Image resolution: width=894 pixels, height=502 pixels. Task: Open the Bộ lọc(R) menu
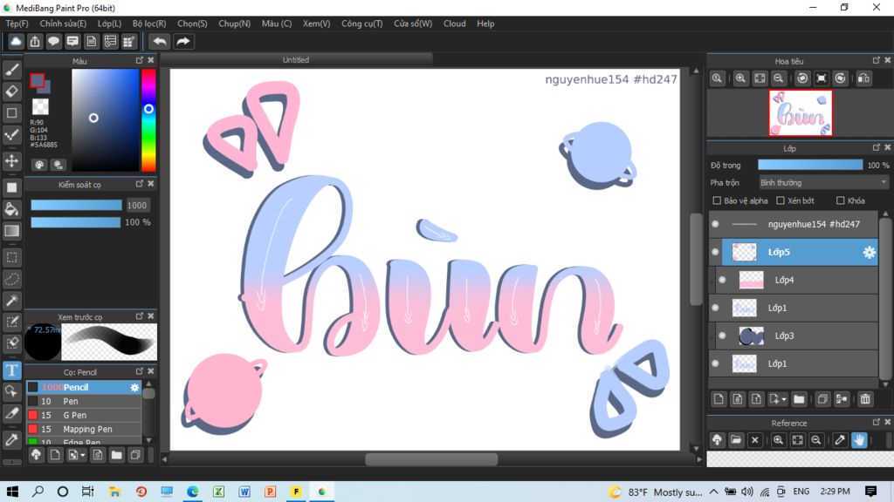149,24
